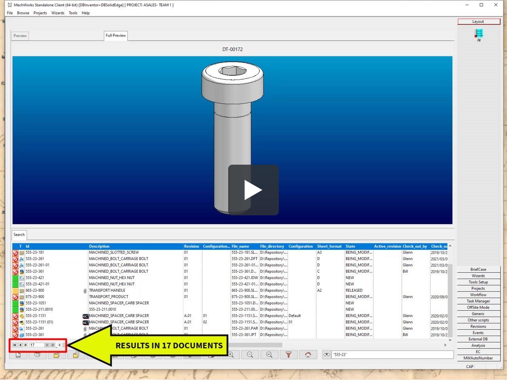
Task: Open the filter funnel icon
Action: pyautogui.click(x=289, y=354)
